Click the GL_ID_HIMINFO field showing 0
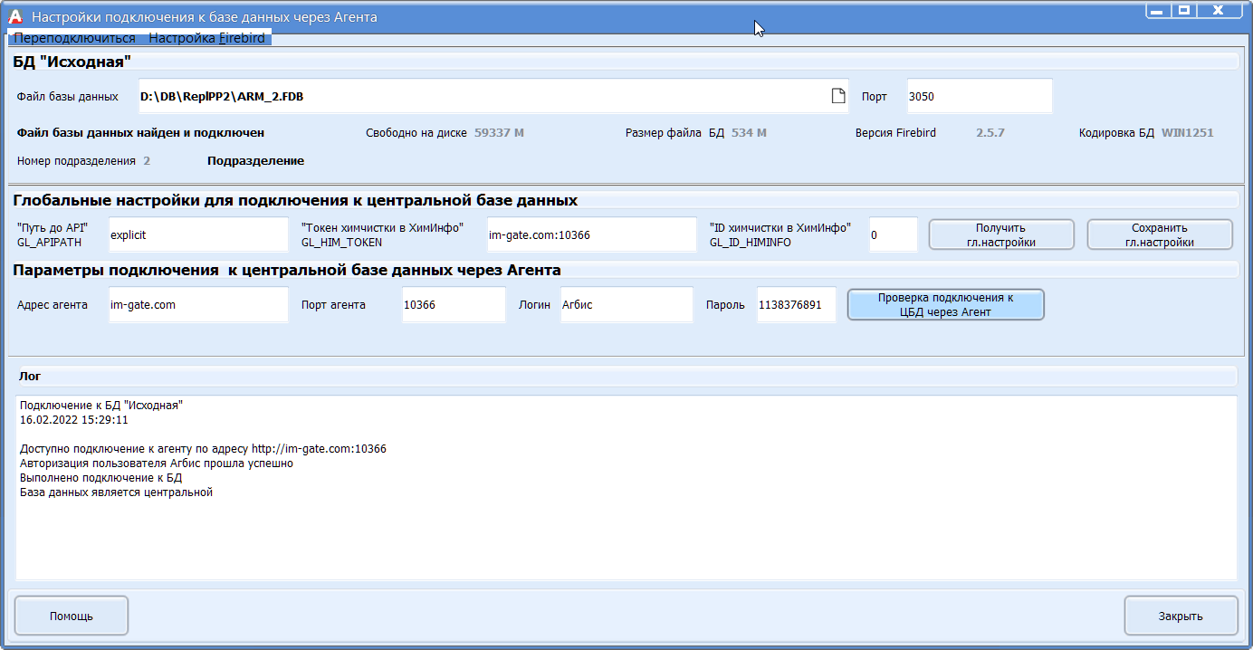 894,234
